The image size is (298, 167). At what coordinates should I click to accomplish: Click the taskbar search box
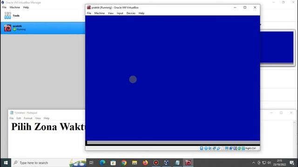tap(49, 163)
